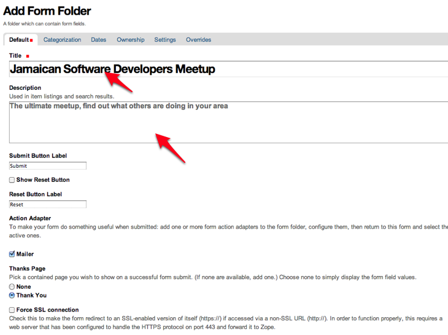448x335 pixels.
Task: Click the Reset Button Label input box
Action: (x=48, y=205)
